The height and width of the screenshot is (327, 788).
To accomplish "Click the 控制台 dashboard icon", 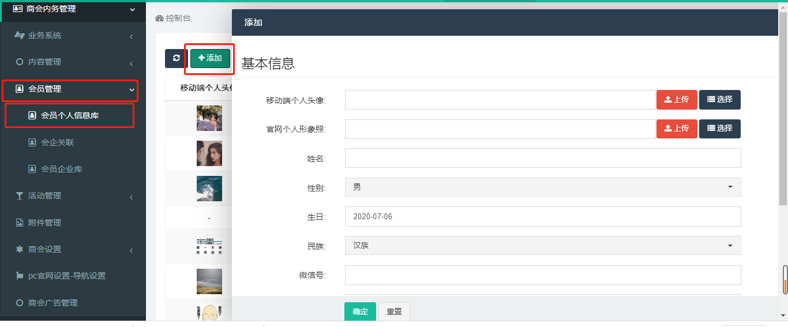I will [160, 18].
